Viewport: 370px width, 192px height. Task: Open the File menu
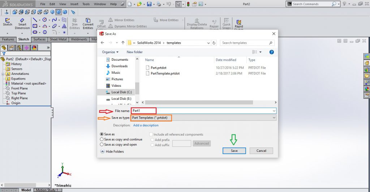[43, 4]
